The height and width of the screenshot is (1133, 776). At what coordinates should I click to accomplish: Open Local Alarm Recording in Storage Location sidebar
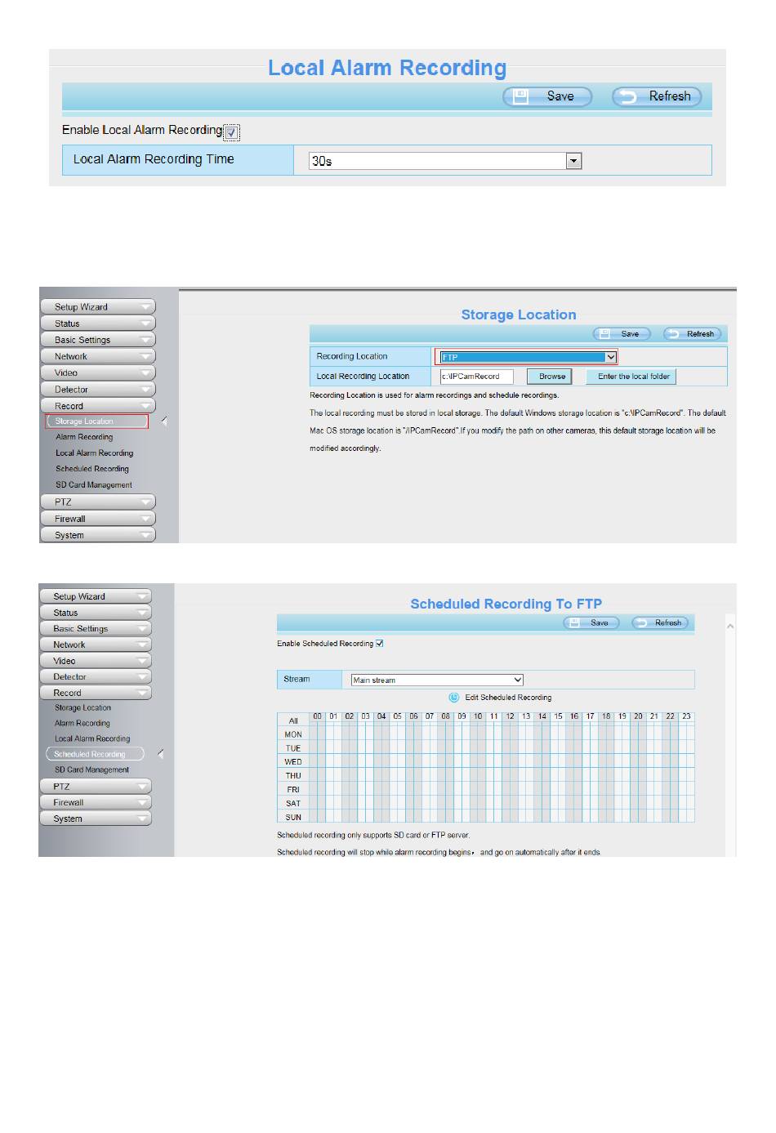(94, 453)
